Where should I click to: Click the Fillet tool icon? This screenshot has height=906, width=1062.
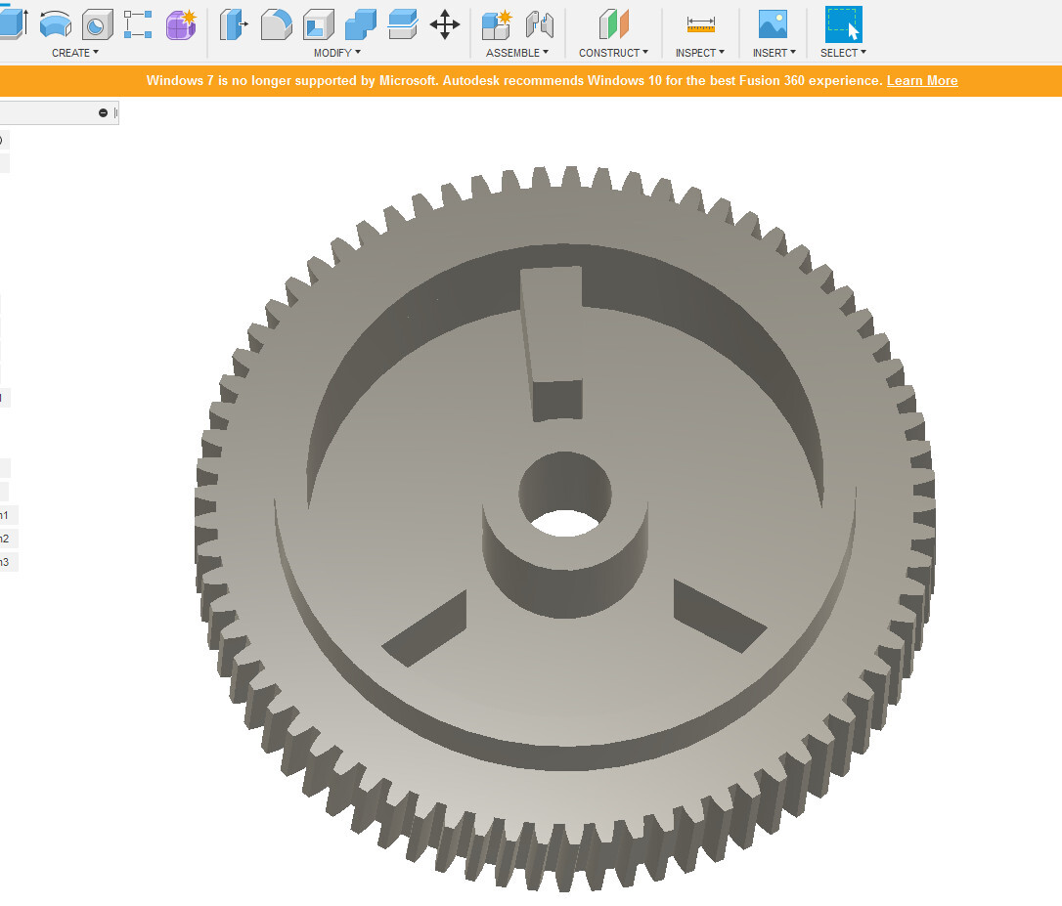(277, 25)
